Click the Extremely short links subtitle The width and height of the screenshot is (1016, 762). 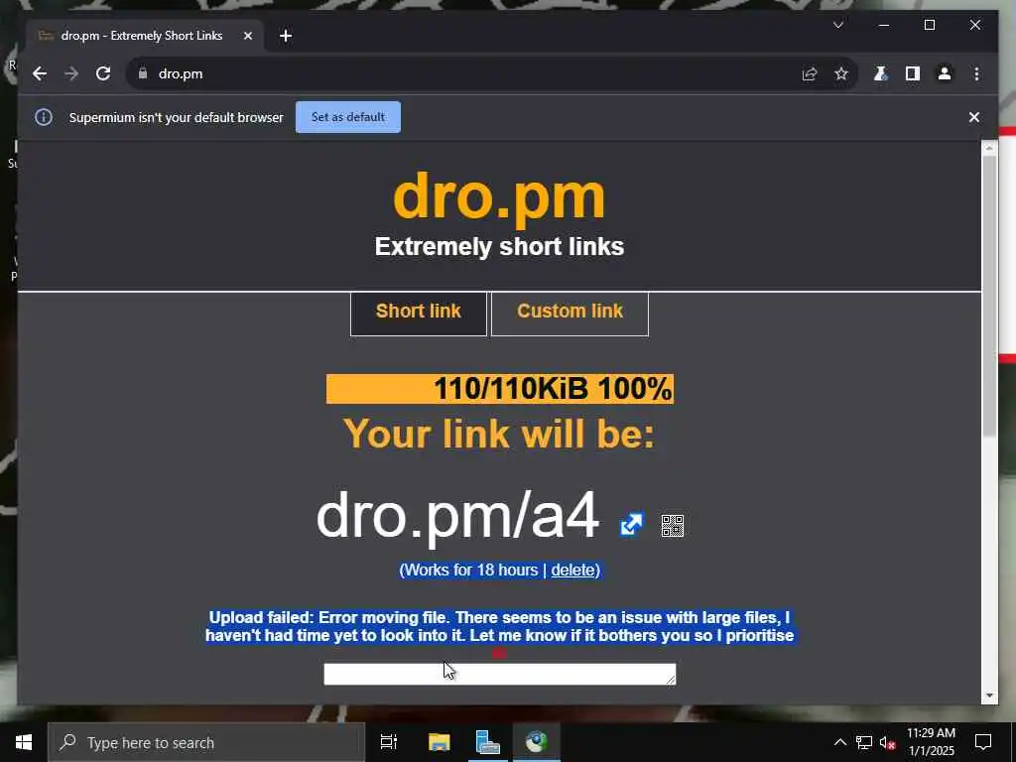(500, 247)
